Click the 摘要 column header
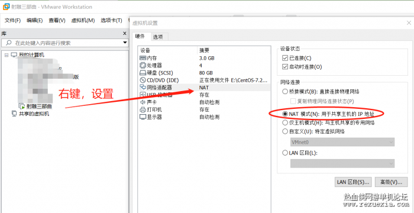Screen dimensions: 414x213 (234, 50)
